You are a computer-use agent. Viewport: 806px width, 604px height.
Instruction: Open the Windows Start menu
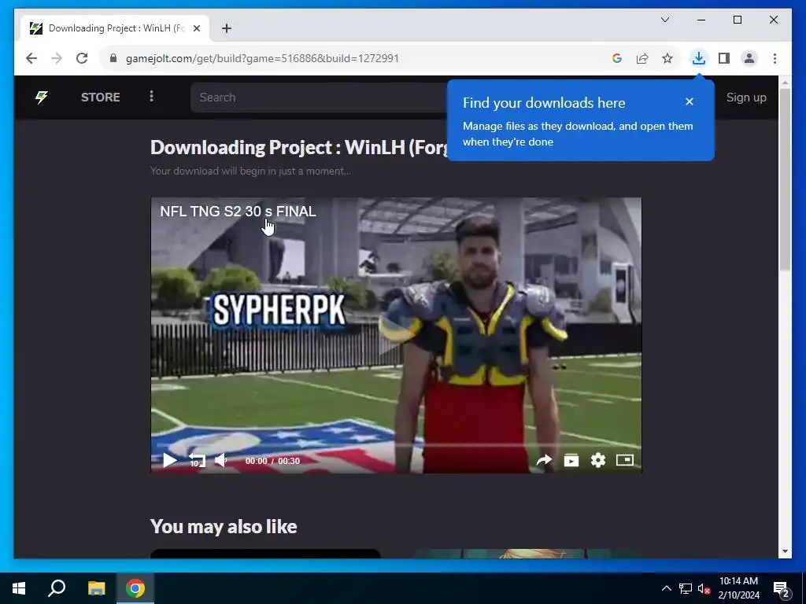19,588
